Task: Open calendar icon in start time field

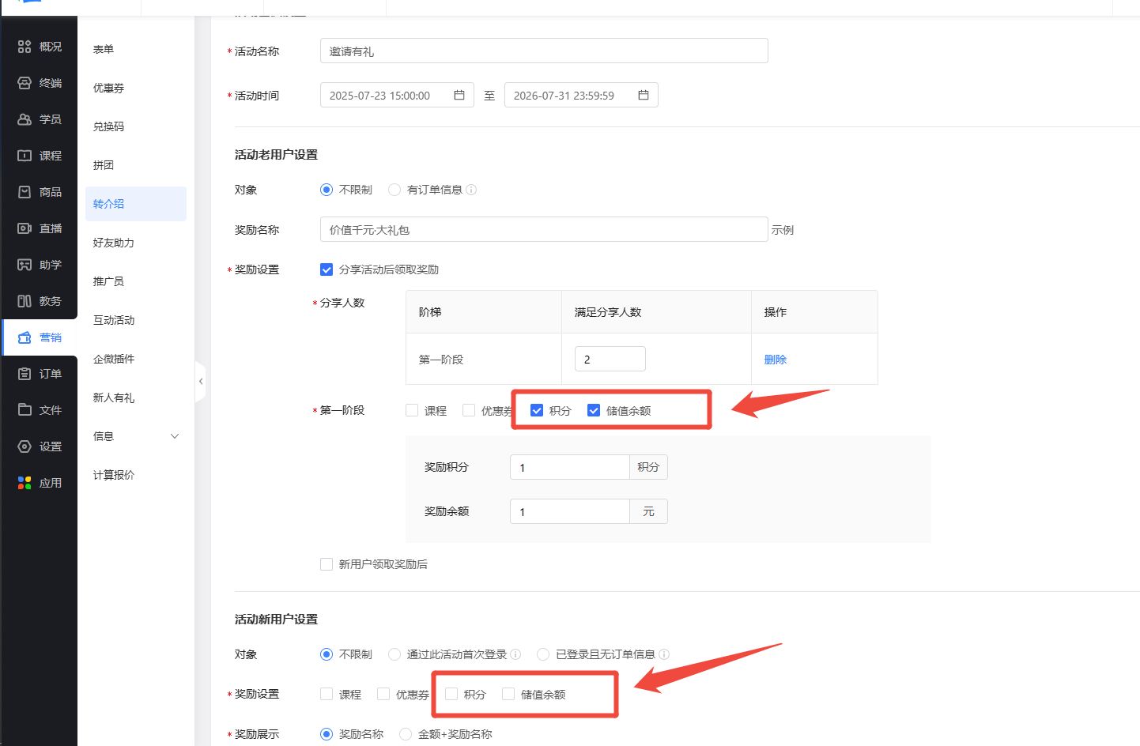Action: tap(459, 95)
